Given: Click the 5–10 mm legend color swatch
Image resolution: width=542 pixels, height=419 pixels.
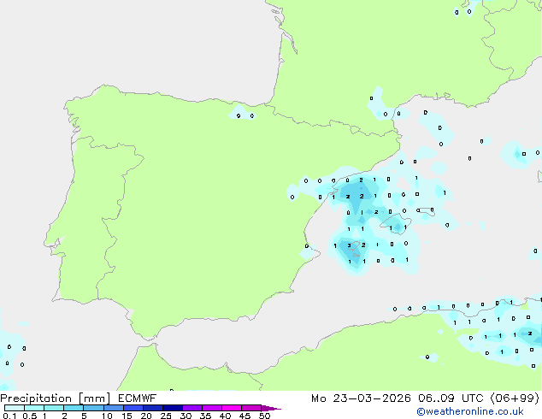Looking at the screenshot, I should point(94,408).
